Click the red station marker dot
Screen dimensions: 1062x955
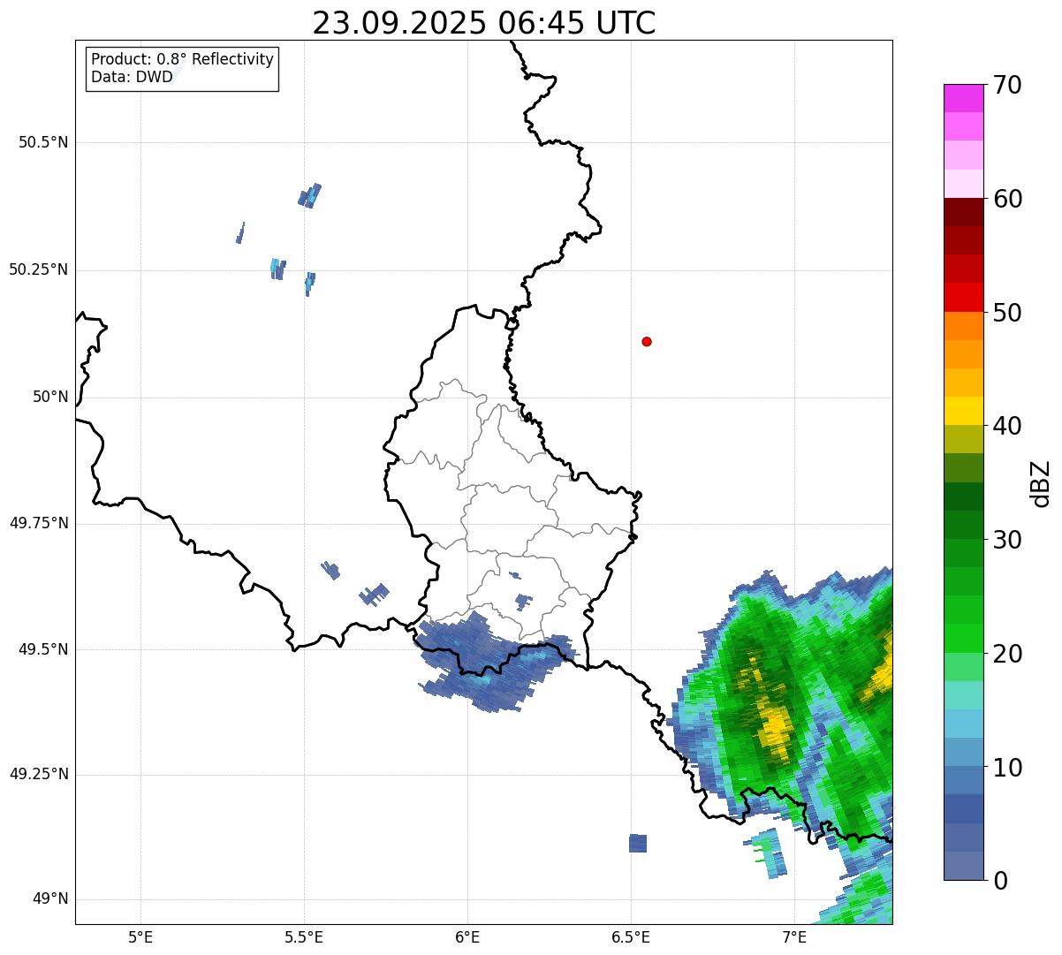pyautogui.click(x=647, y=341)
